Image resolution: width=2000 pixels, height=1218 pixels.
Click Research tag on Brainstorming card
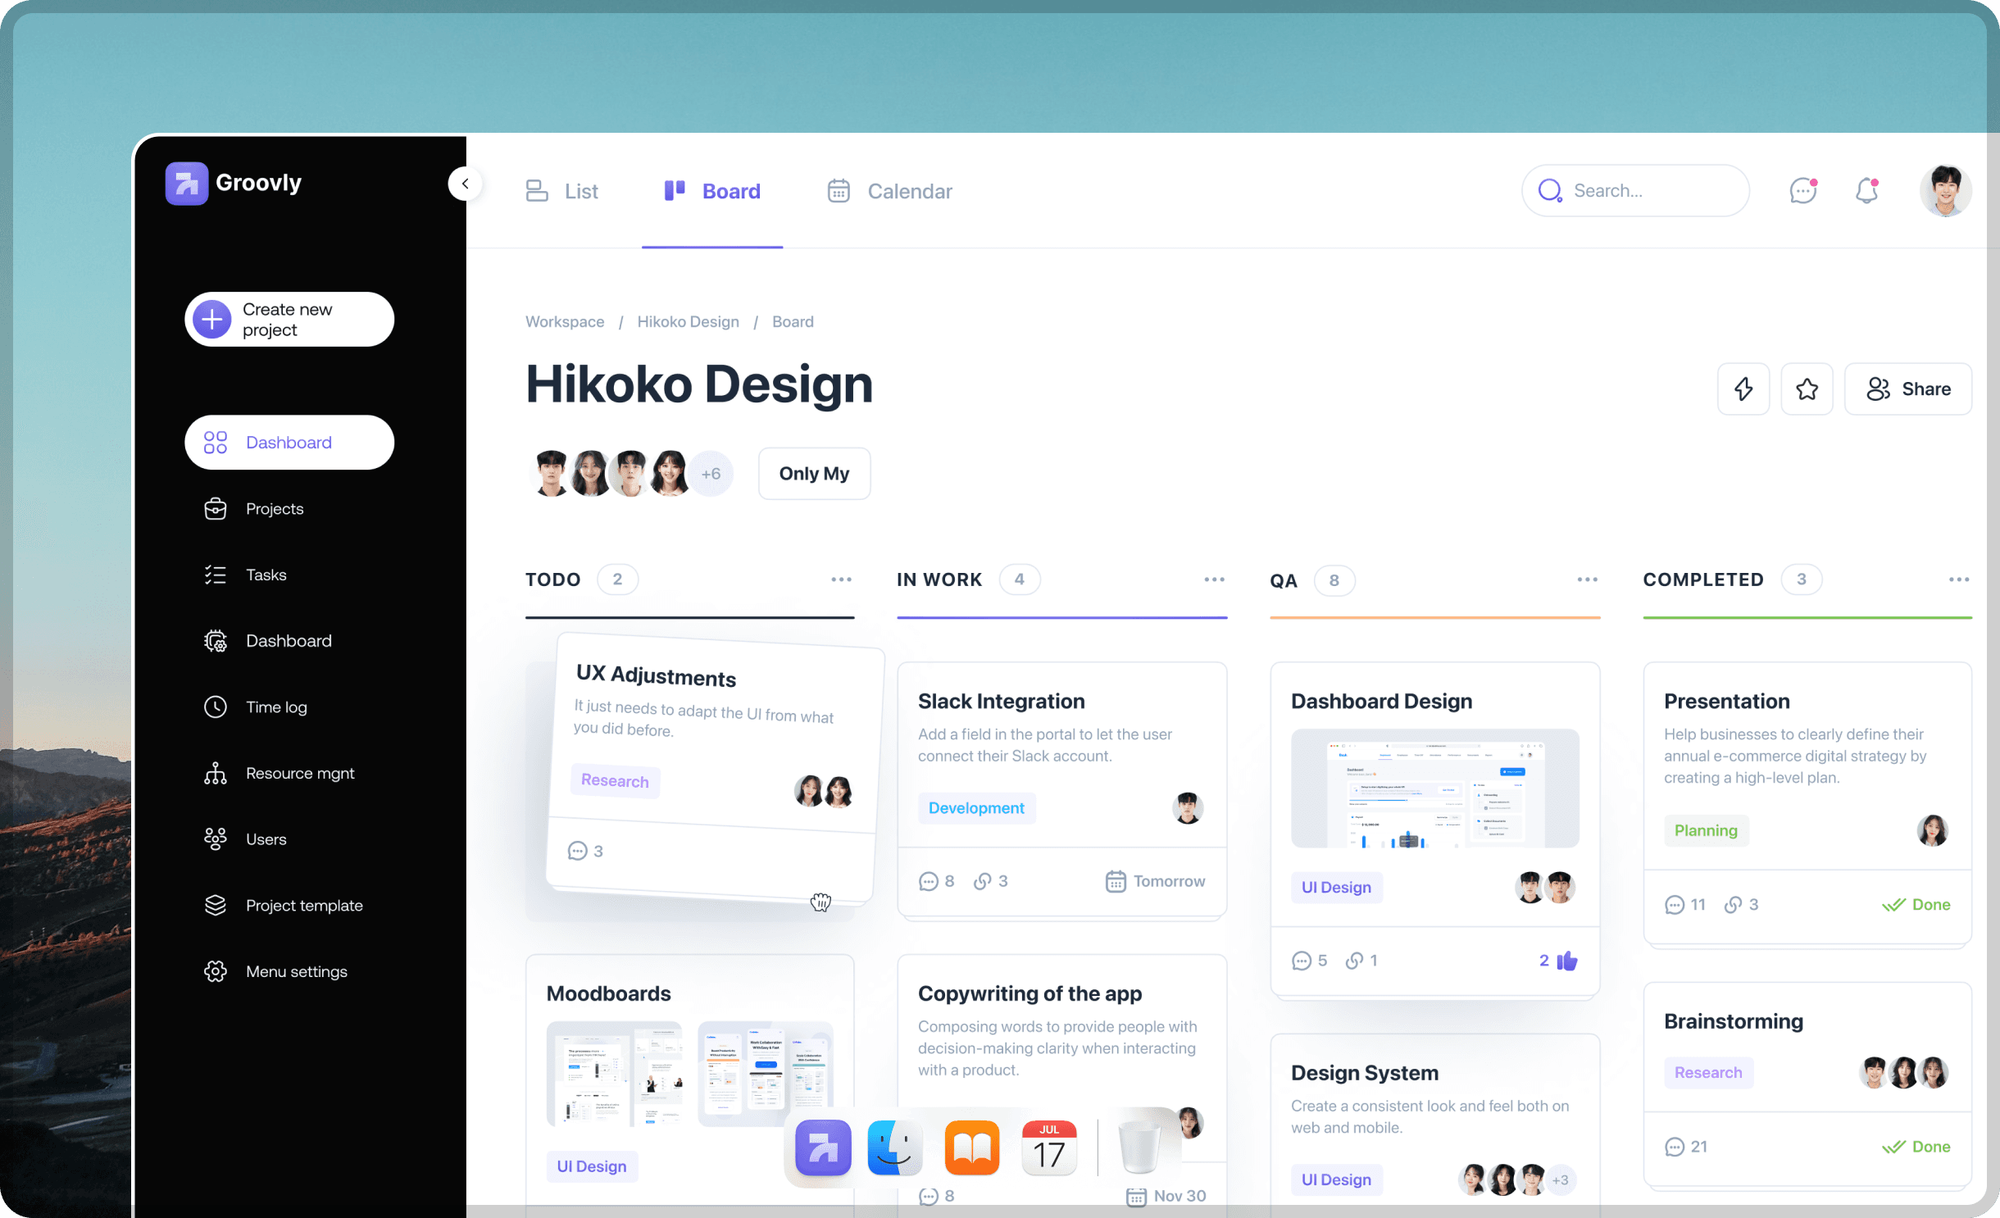(x=1708, y=1073)
